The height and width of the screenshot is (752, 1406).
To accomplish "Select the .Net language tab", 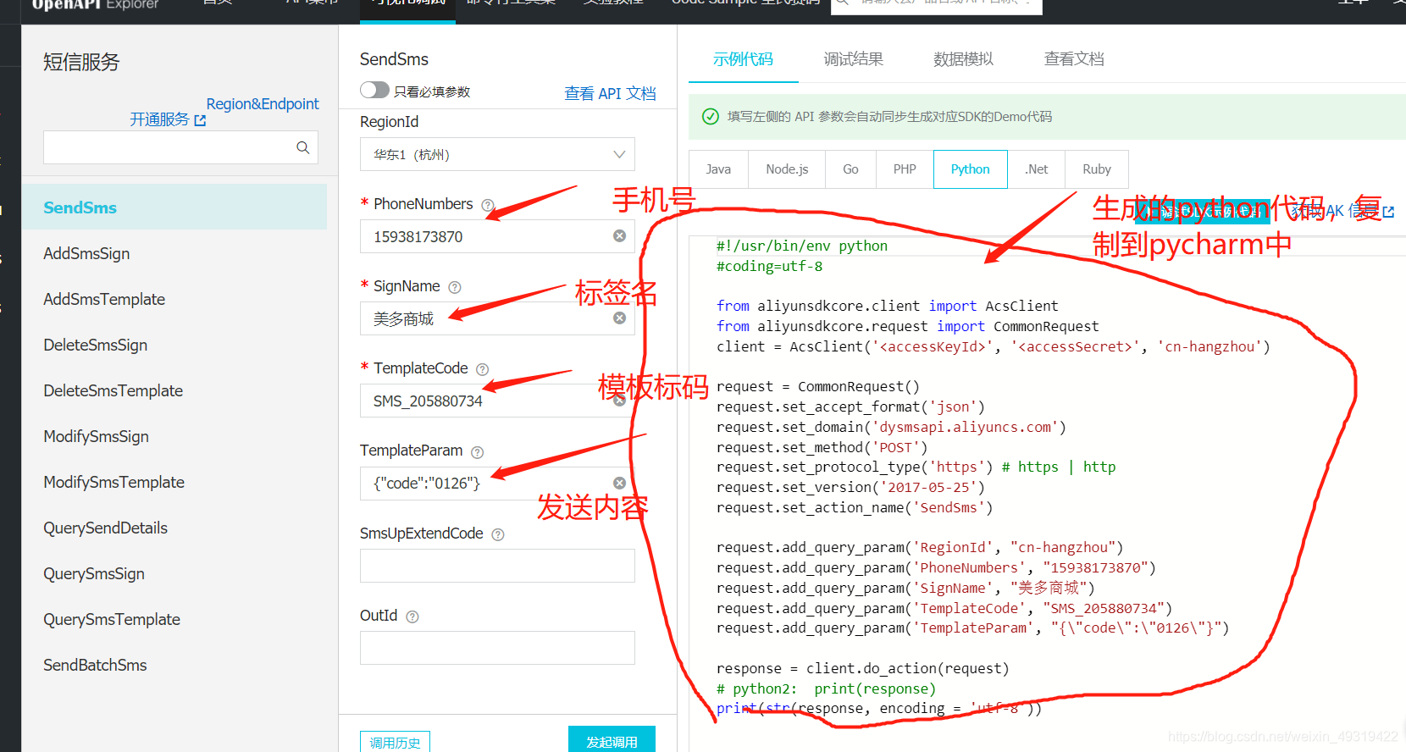I will pyautogui.click(x=1036, y=169).
